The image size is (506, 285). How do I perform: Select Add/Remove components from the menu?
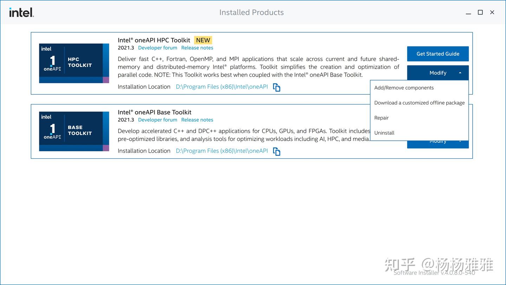pyautogui.click(x=403, y=88)
